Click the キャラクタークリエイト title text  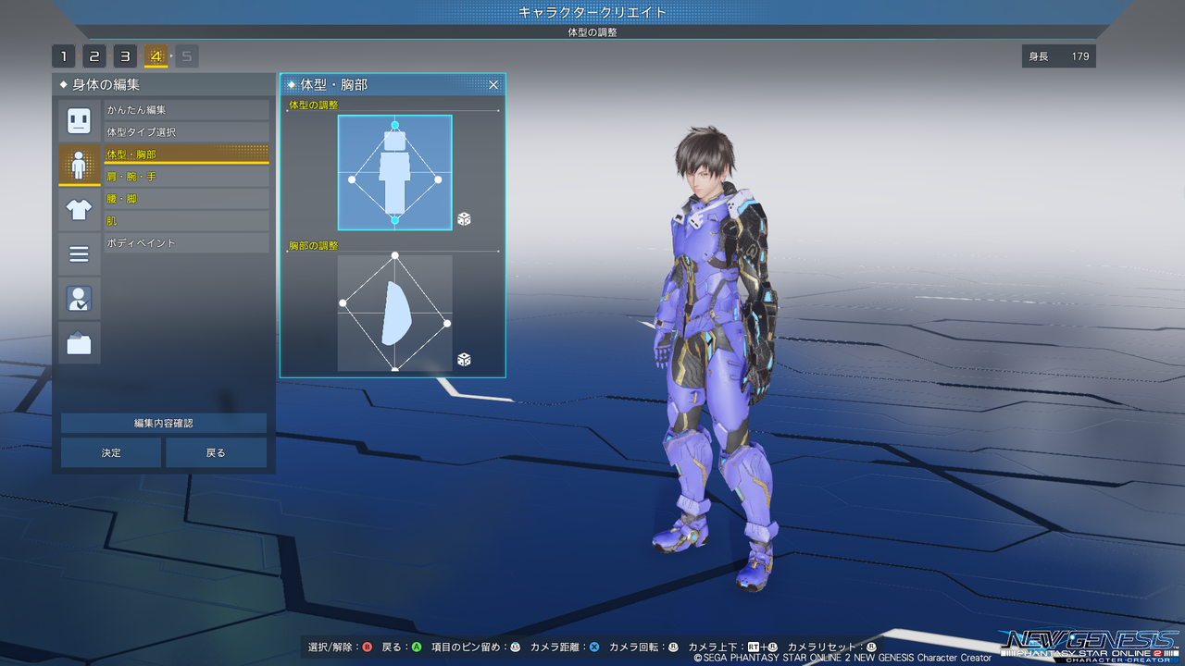592,12
